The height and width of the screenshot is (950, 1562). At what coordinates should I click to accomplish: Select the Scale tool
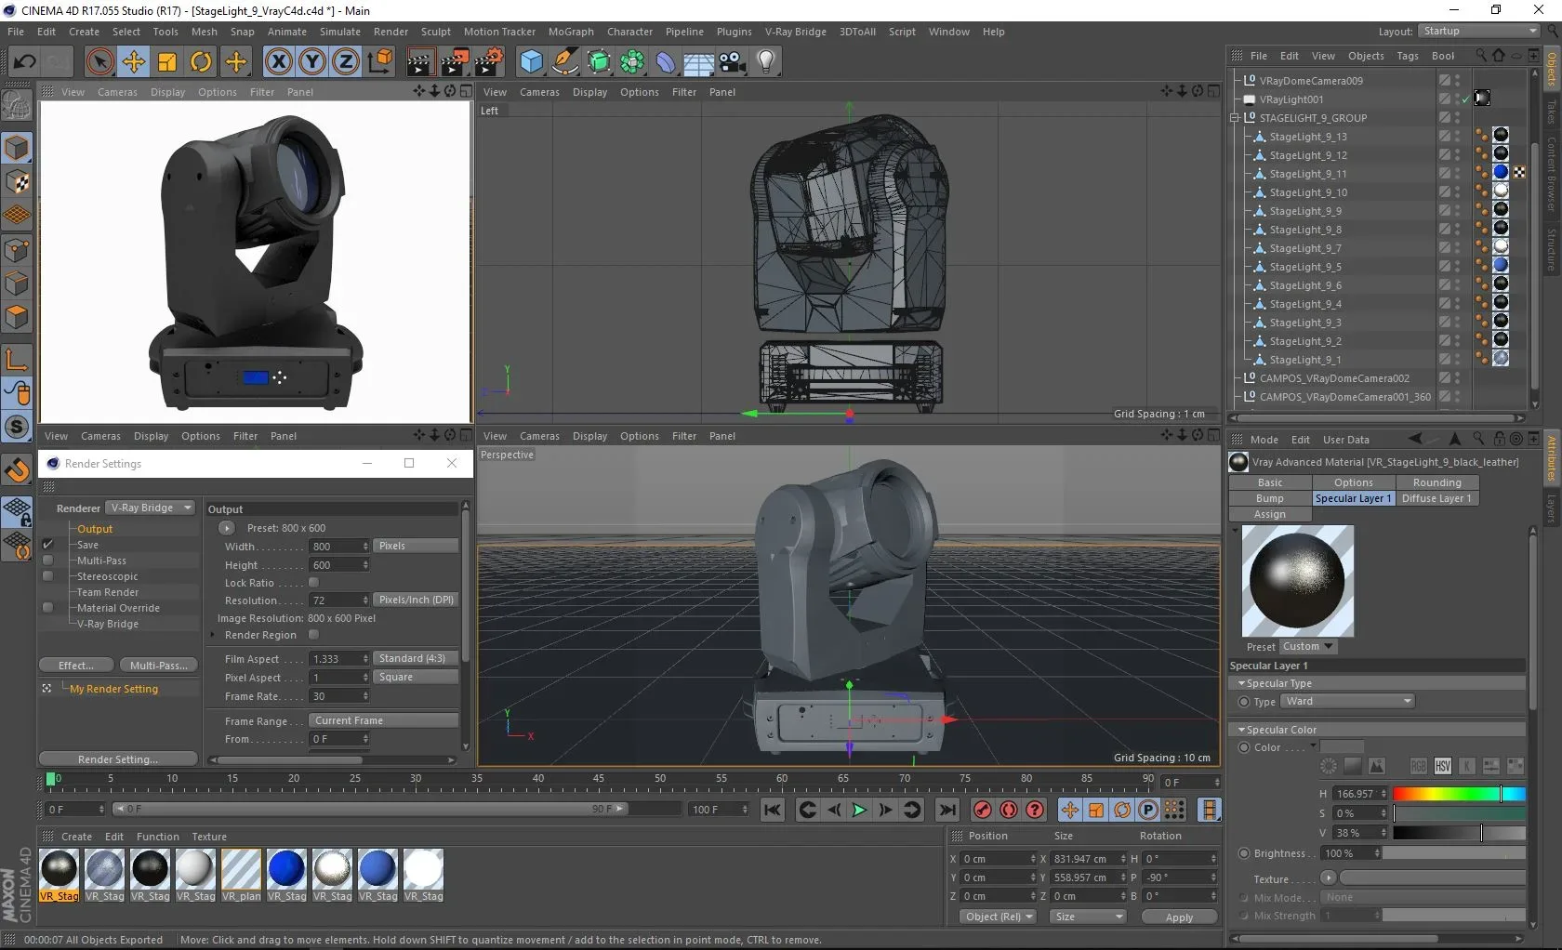tap(167, 62)
